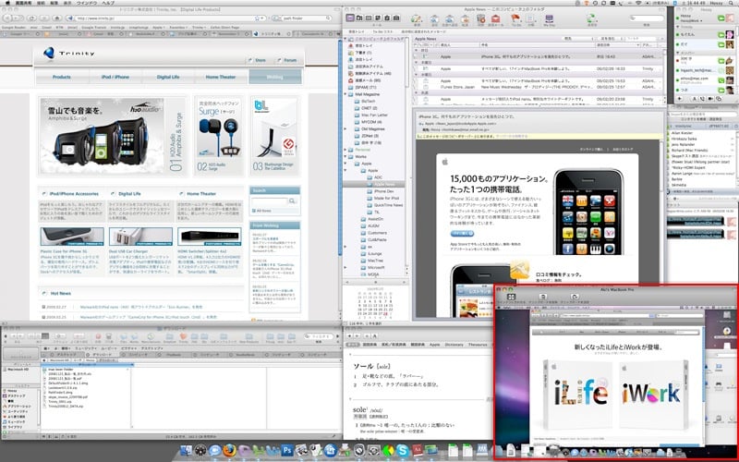Open the Apple bookmarks folder in bookmarks bar
This screenshot has width=739, height=462.
point(158,28)
